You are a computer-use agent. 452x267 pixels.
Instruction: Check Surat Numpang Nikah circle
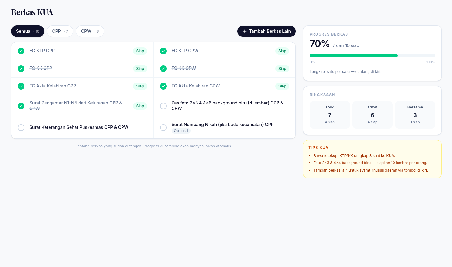click(x=163, y=128)
